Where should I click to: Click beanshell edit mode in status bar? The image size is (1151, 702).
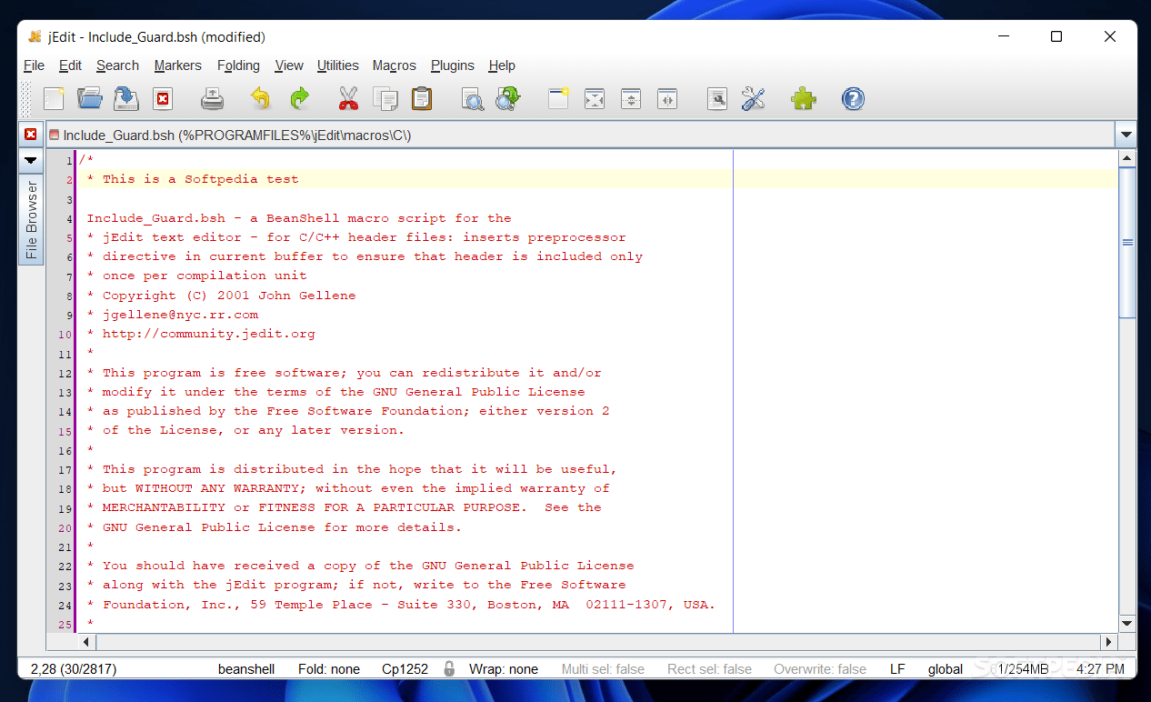coord(245,669)
